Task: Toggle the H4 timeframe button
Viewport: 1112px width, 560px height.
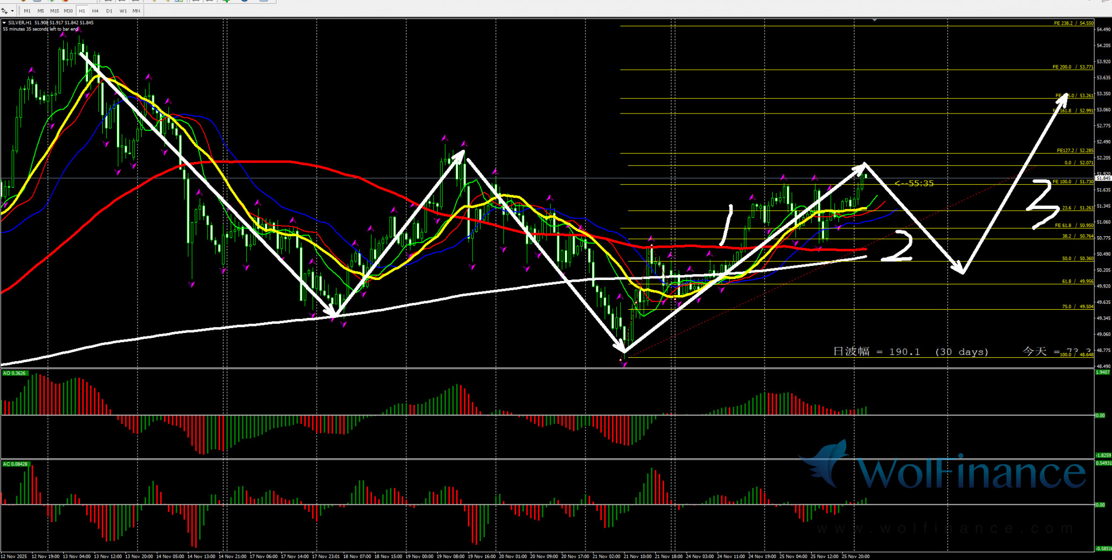Action: (95, 11)
